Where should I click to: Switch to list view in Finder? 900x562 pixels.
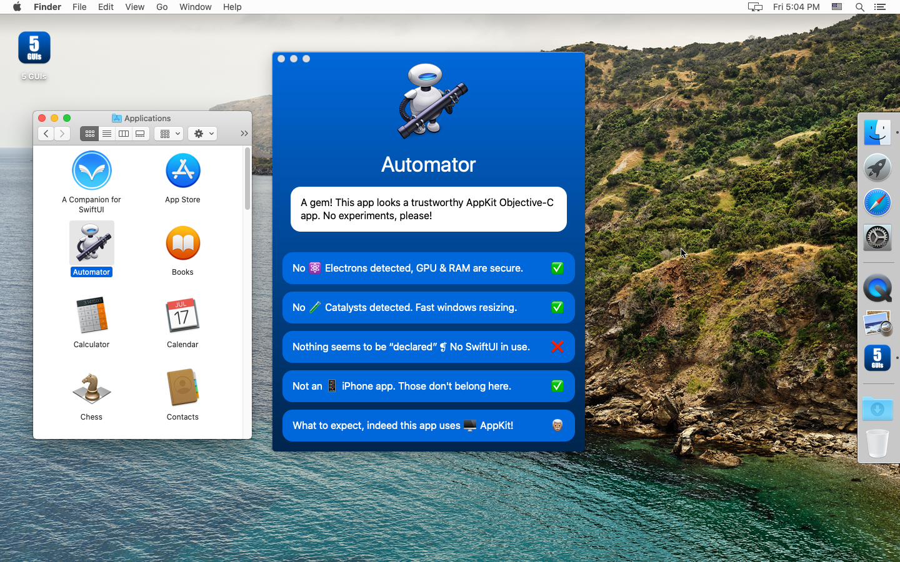coord(107,134)
